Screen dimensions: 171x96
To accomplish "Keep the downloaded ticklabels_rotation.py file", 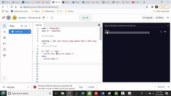I will point(81,87).
